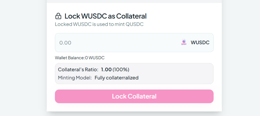Select the "Fully collaterralized" value
The height and width of the screenshot is (116, 260).
[116, 78]
